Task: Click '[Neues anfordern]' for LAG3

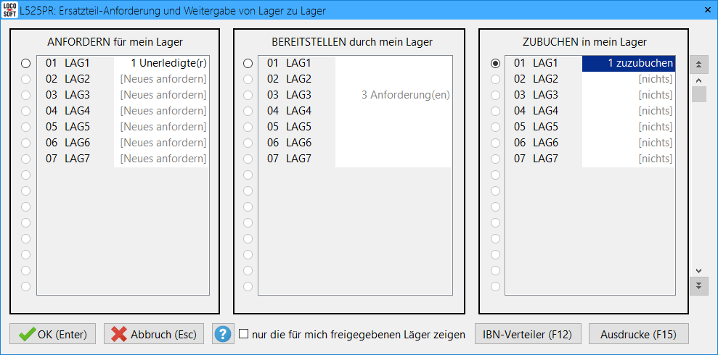Action: pos(163,96)
